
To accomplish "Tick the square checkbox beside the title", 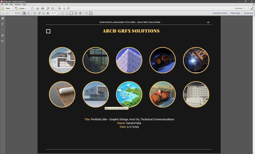I will (x=48, y=31).
